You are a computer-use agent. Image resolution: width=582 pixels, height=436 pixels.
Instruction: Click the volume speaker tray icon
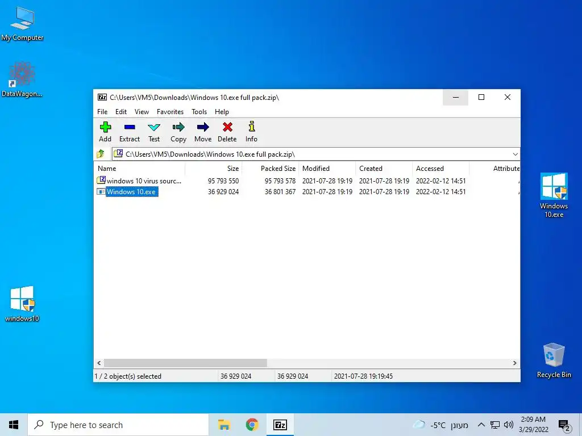pyautogui.click(x=509, y=425)
